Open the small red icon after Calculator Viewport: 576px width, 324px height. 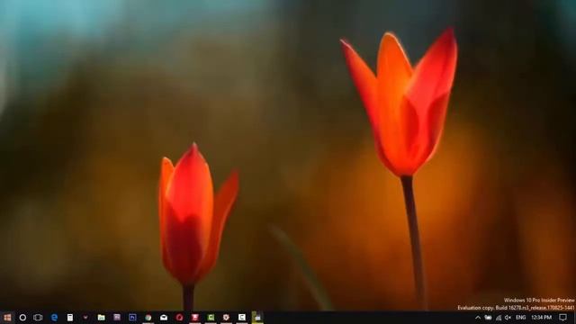85,318
